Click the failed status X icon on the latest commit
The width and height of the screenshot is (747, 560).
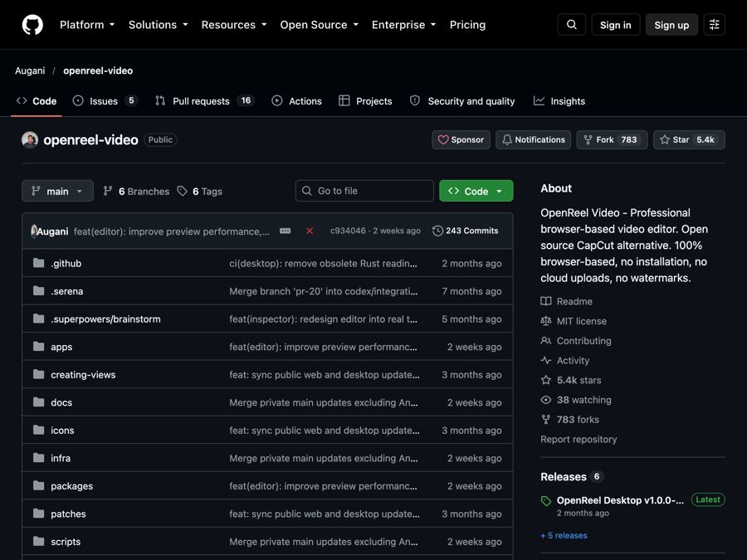click(310, 231)
